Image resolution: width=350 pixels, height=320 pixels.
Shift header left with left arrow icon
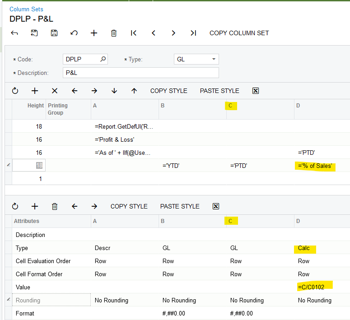point(75,91)
